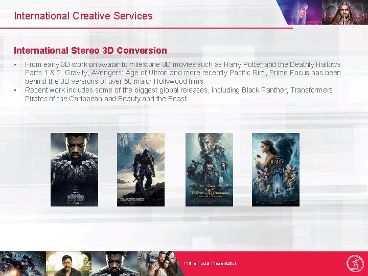Click the Pacific Rim robot footer image
Screen dimensions: 368x276
(23, 264)
